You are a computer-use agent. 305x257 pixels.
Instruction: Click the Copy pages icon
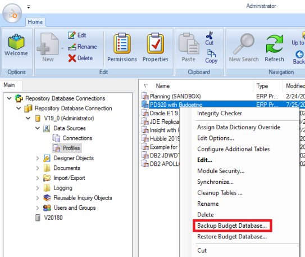click(211, 53)
